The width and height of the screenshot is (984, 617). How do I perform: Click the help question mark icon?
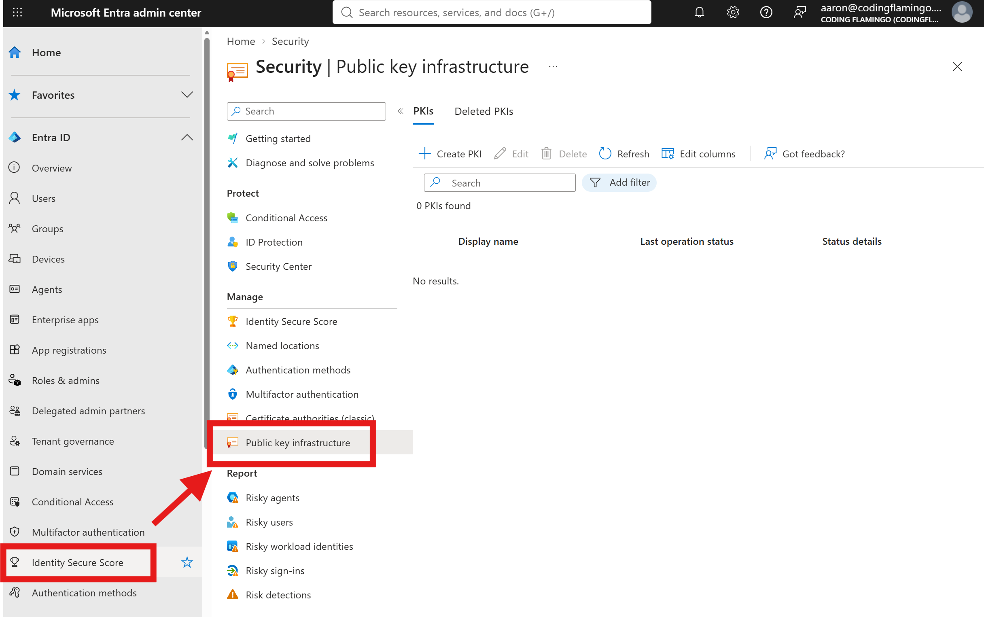click(766, 13)
